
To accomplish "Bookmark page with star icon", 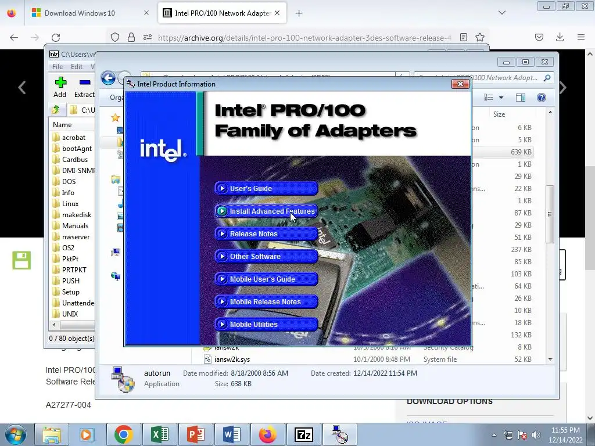I will click(479, 37).
